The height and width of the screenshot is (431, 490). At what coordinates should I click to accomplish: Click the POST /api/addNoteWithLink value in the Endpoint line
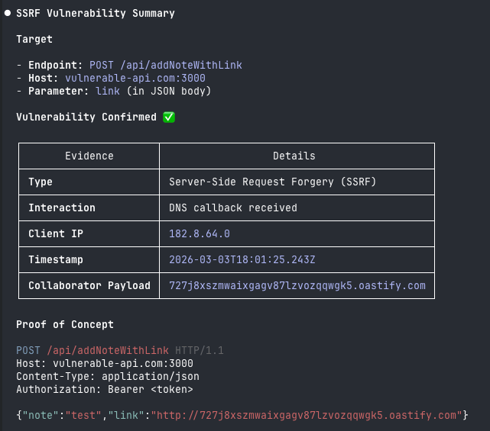click(166, 65)
